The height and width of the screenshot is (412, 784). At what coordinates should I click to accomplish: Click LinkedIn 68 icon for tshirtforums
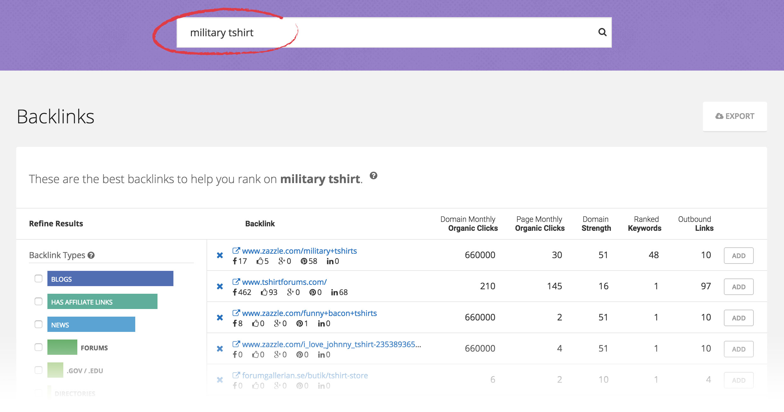(x=334, y=292)
